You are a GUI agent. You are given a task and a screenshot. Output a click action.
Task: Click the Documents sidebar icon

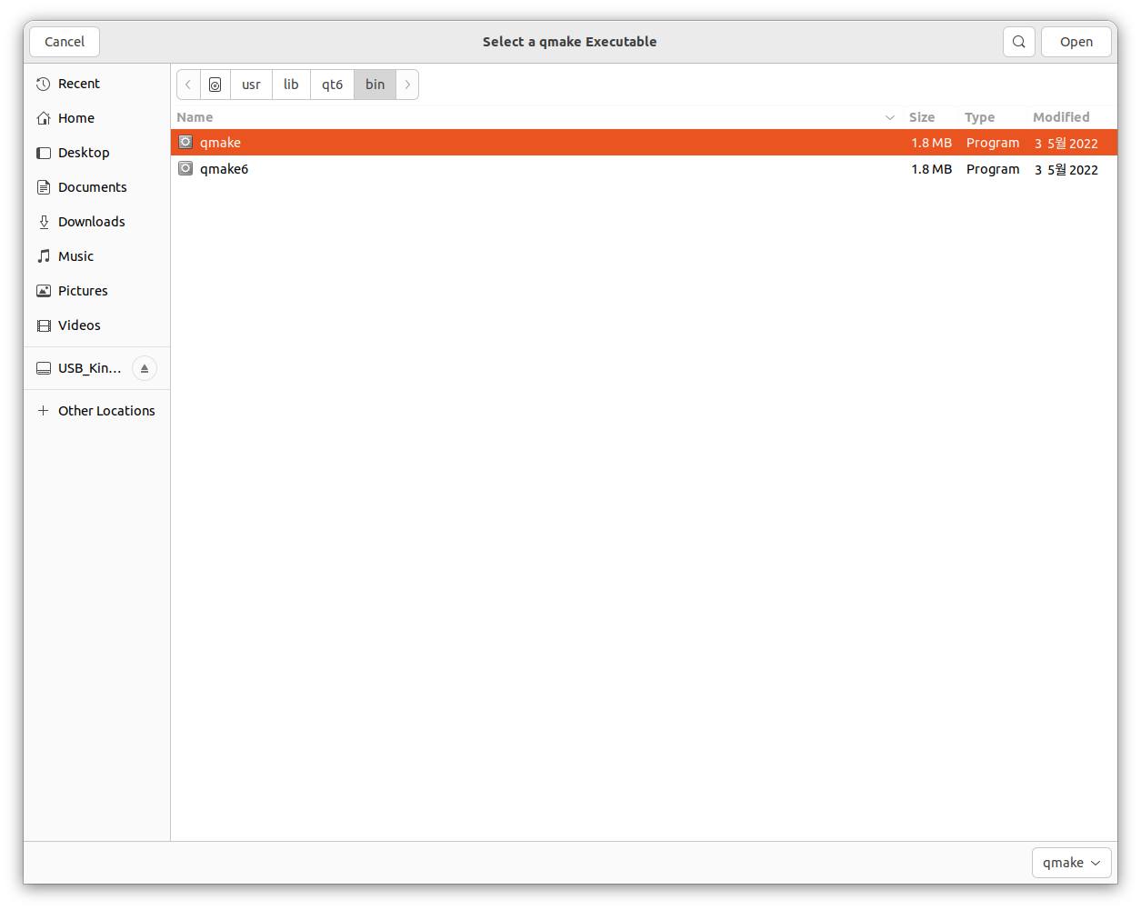44,187
